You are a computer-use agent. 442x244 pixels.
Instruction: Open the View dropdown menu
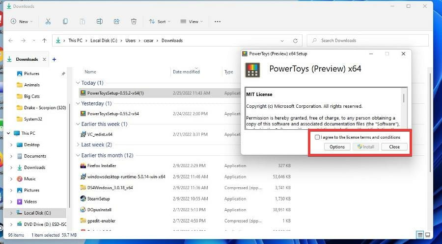192,22
